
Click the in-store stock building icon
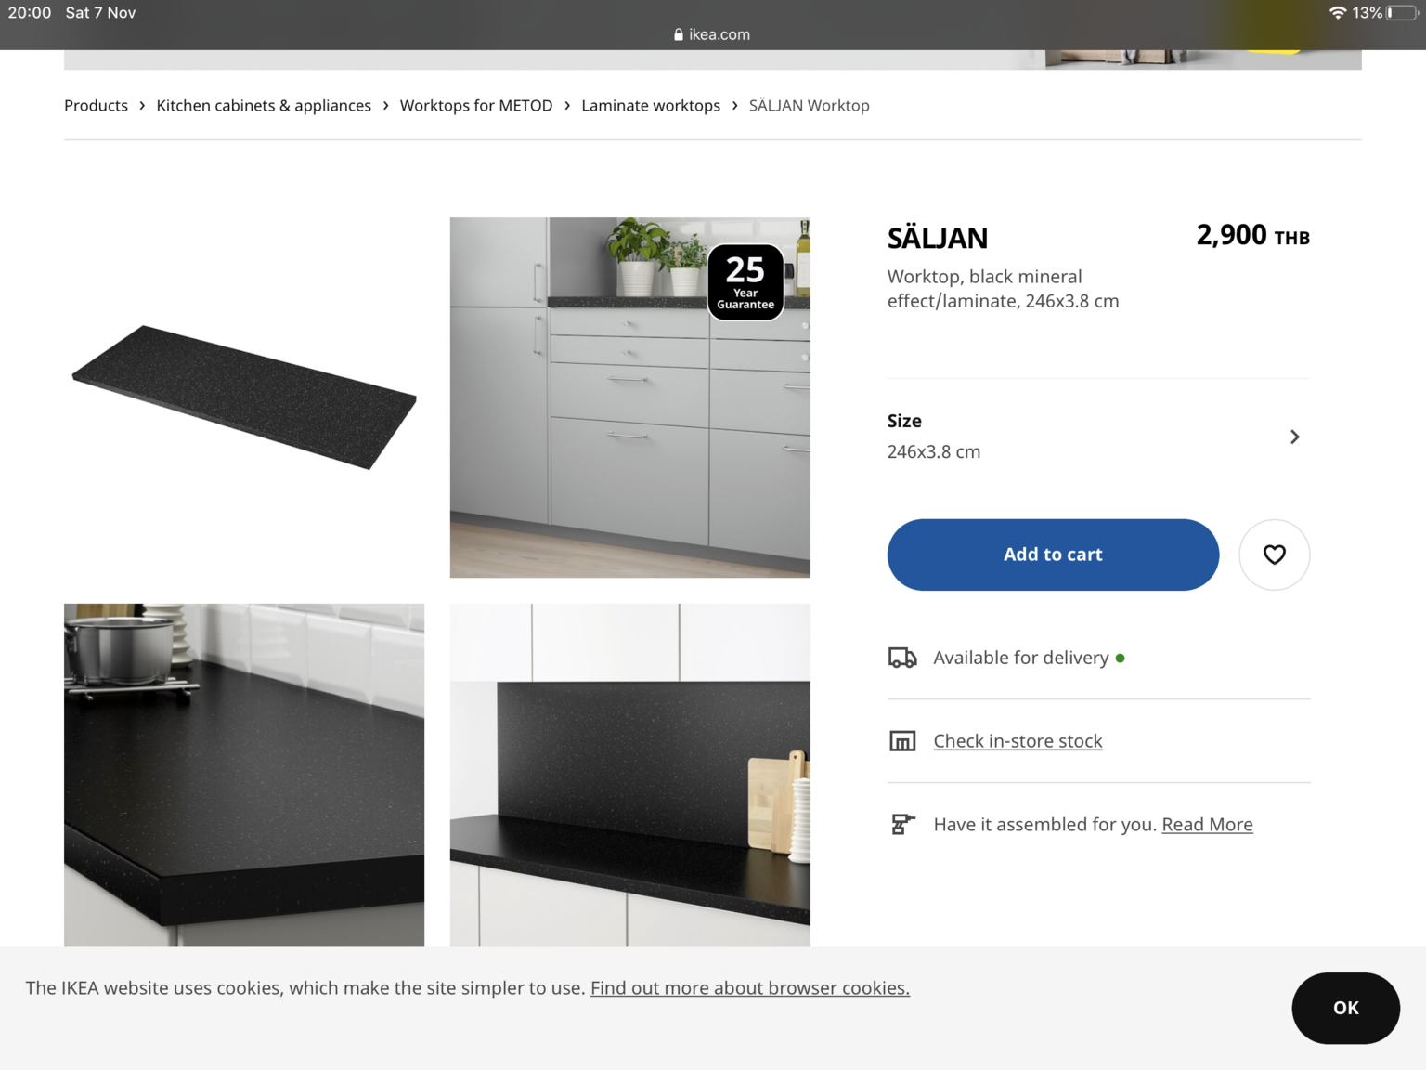[x=902, y=741]
